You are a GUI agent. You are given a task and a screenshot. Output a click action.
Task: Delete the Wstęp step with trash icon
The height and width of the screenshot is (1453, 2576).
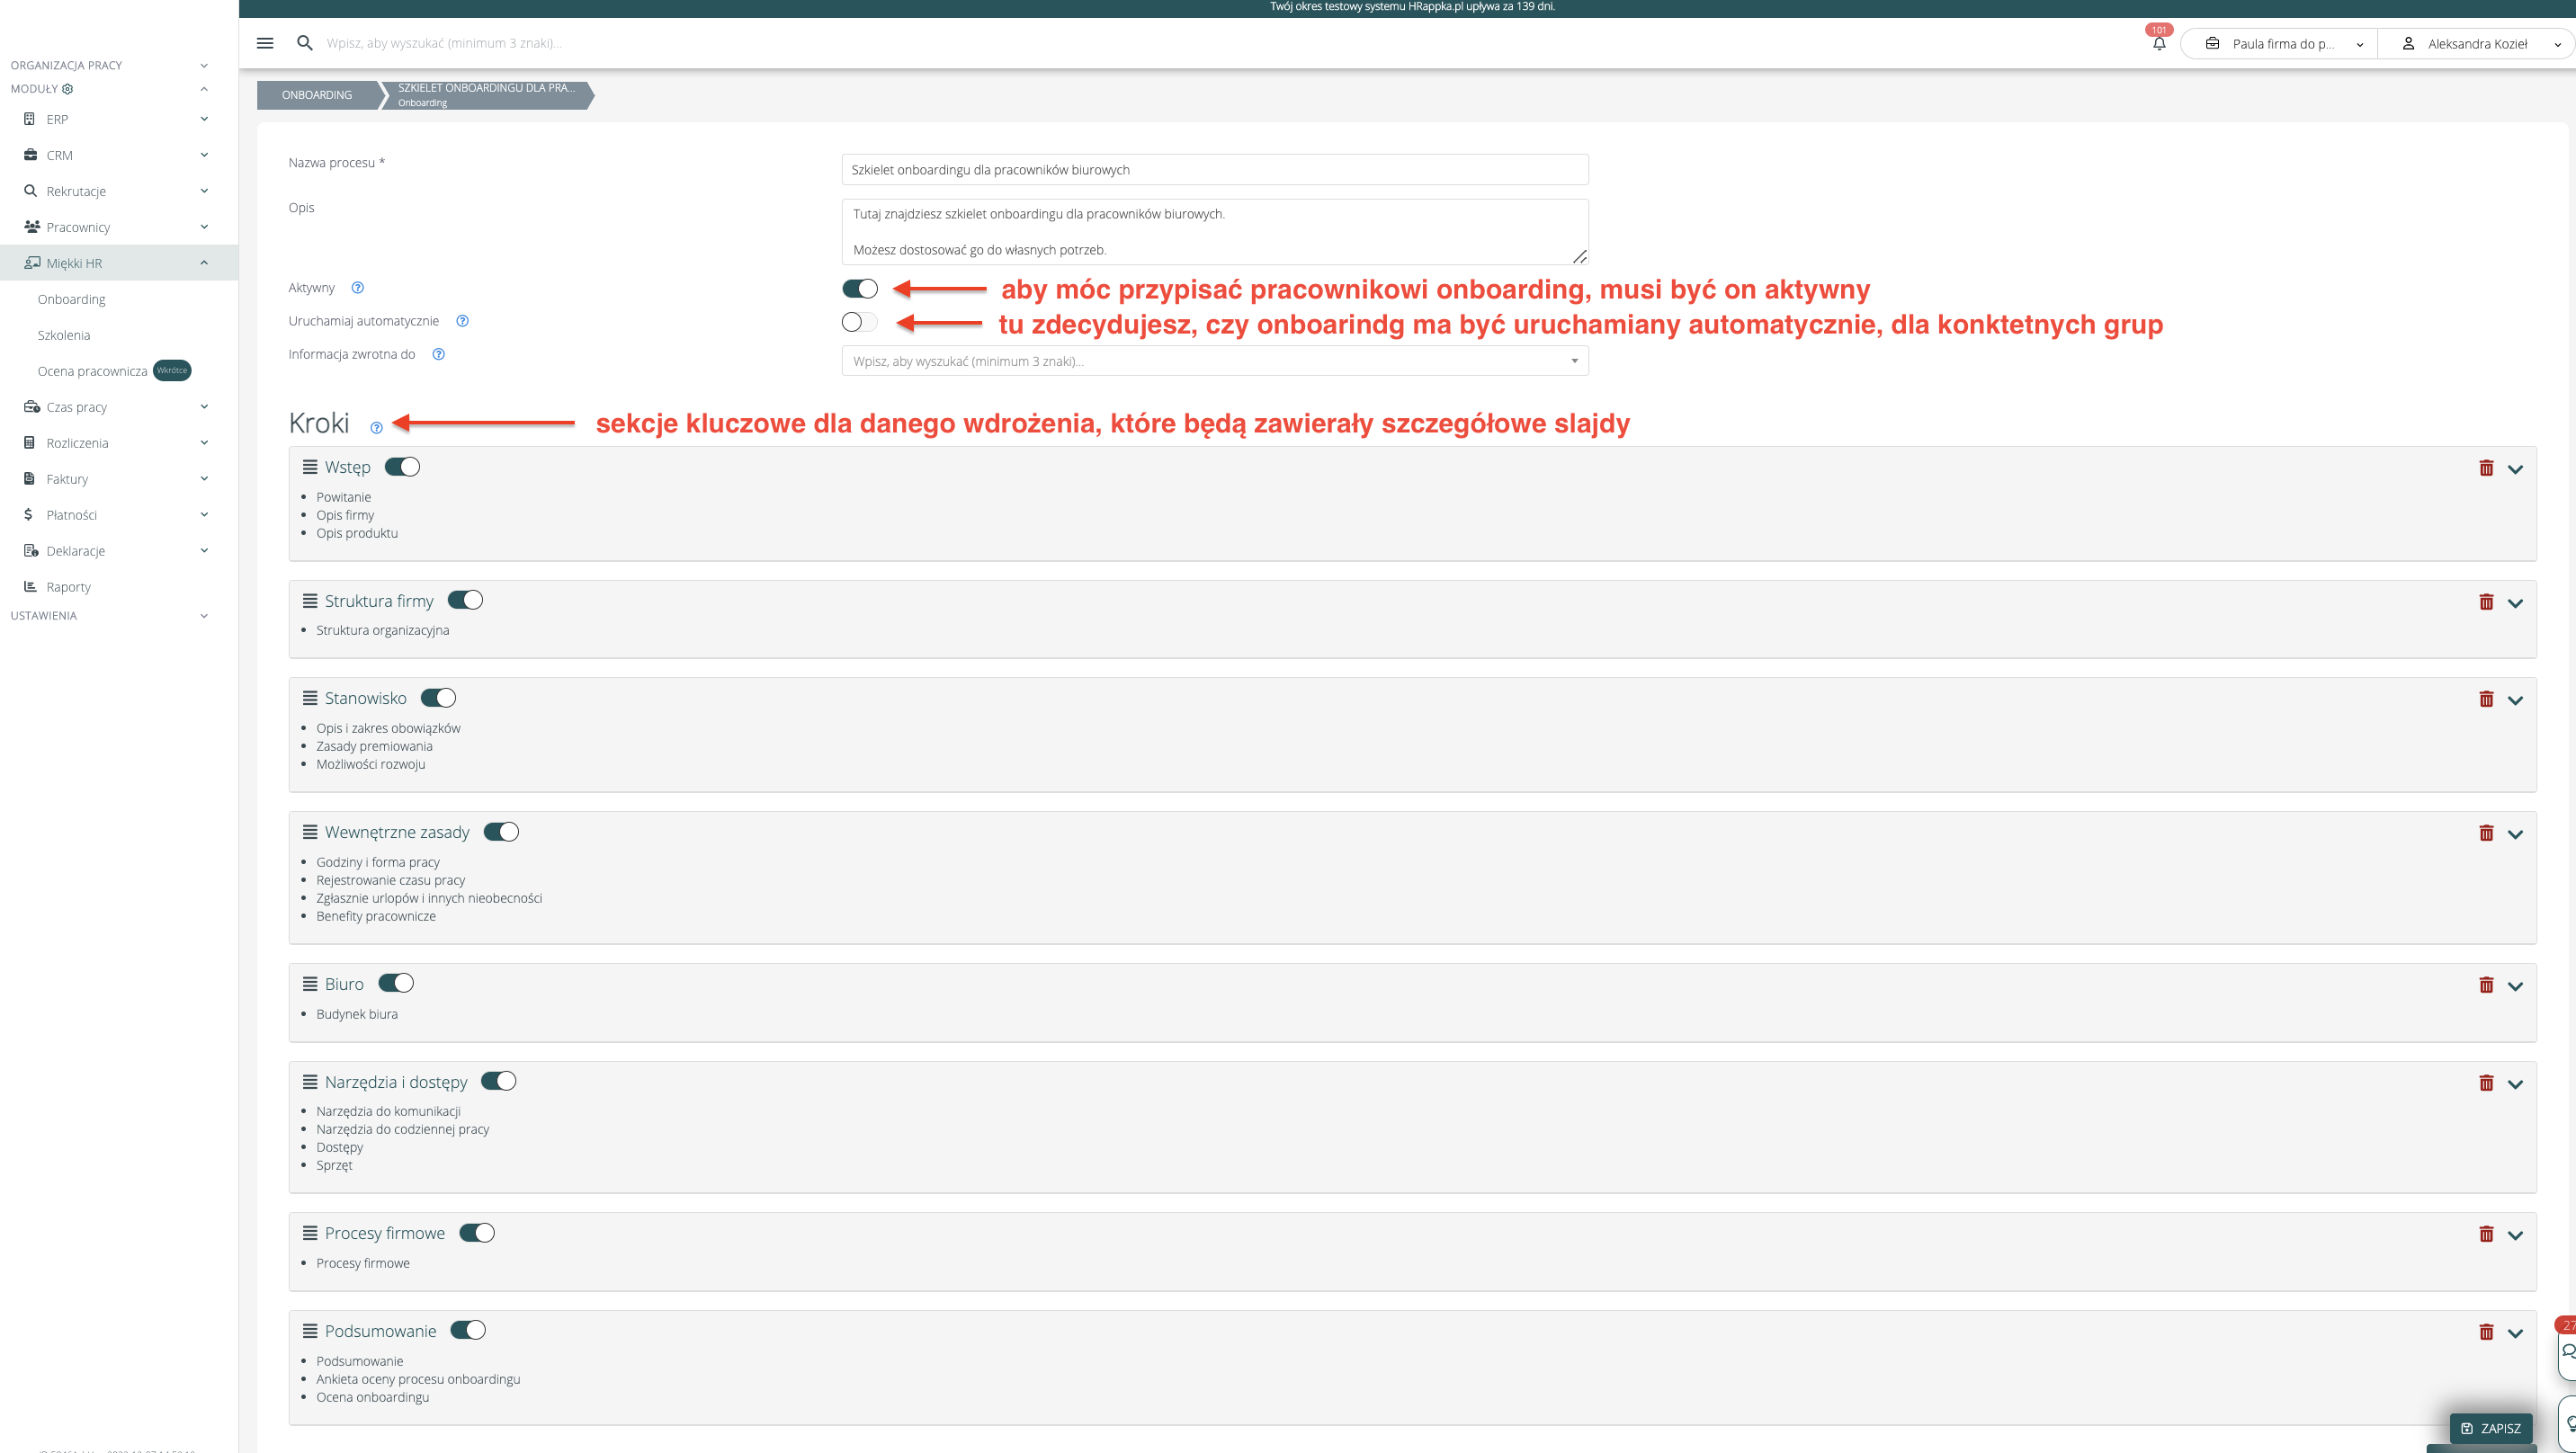(2486, 468)
